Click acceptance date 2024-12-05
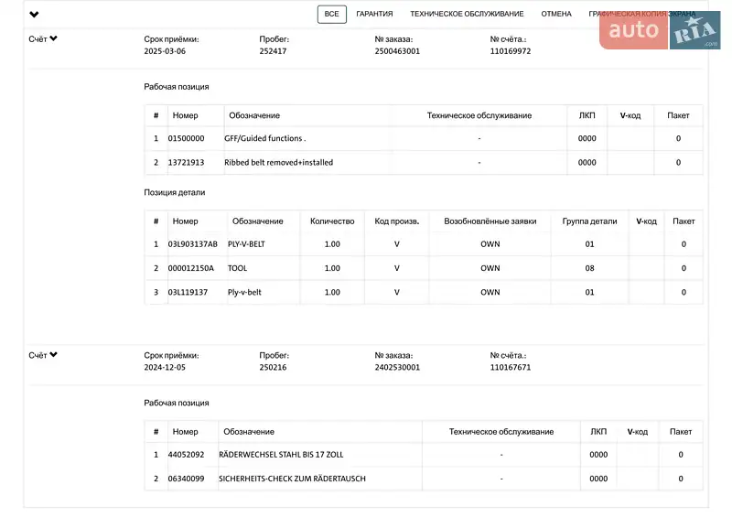The width and height of the screenshot is (732, 517). pos(165,367)
